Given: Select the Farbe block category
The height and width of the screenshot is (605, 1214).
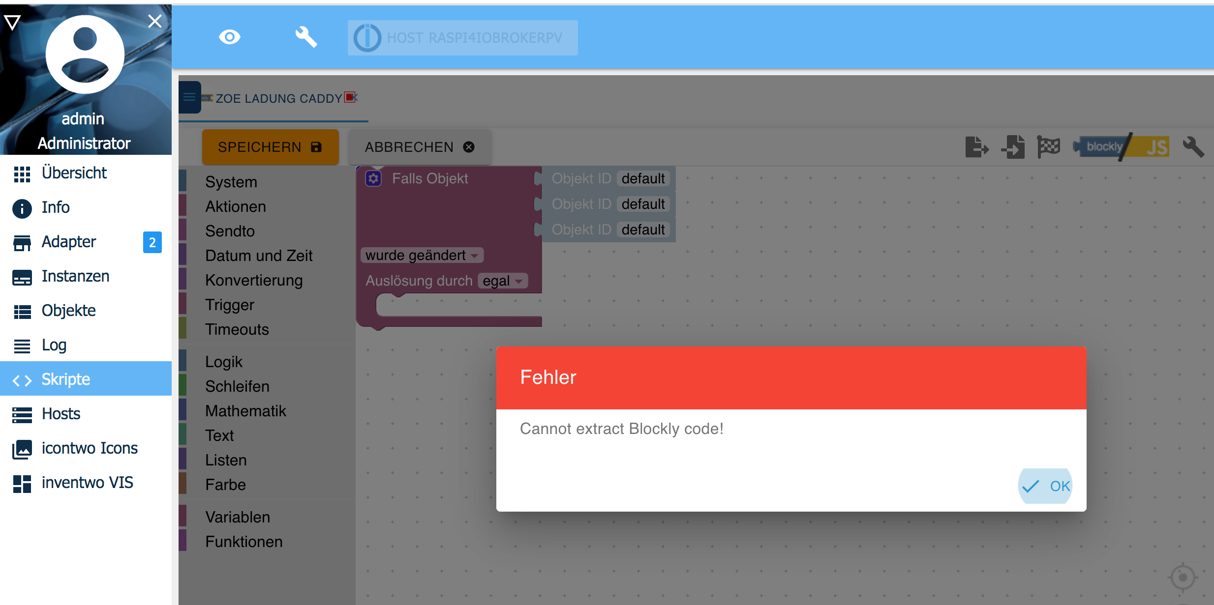Looking at the screenshot, I should (x=225, y=484).
